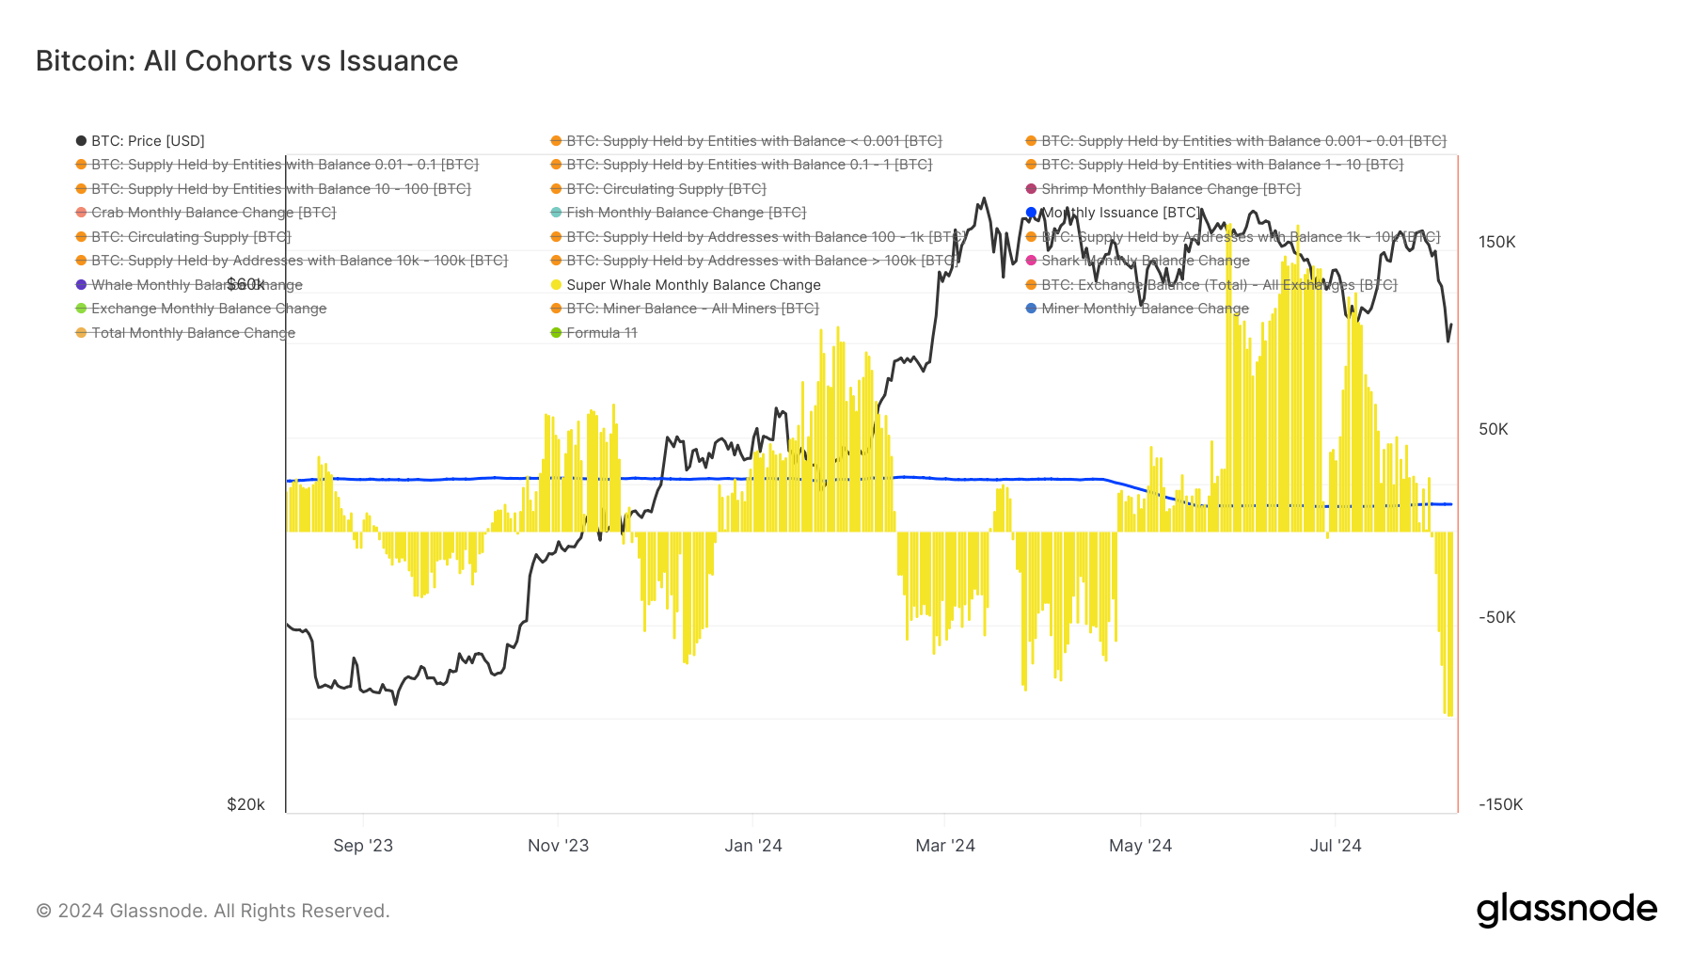This screenshot has height=953, width=1693.
Task: Show Supply Held by Entities Balance 1 - 10
Action: tap(1214, 165)
